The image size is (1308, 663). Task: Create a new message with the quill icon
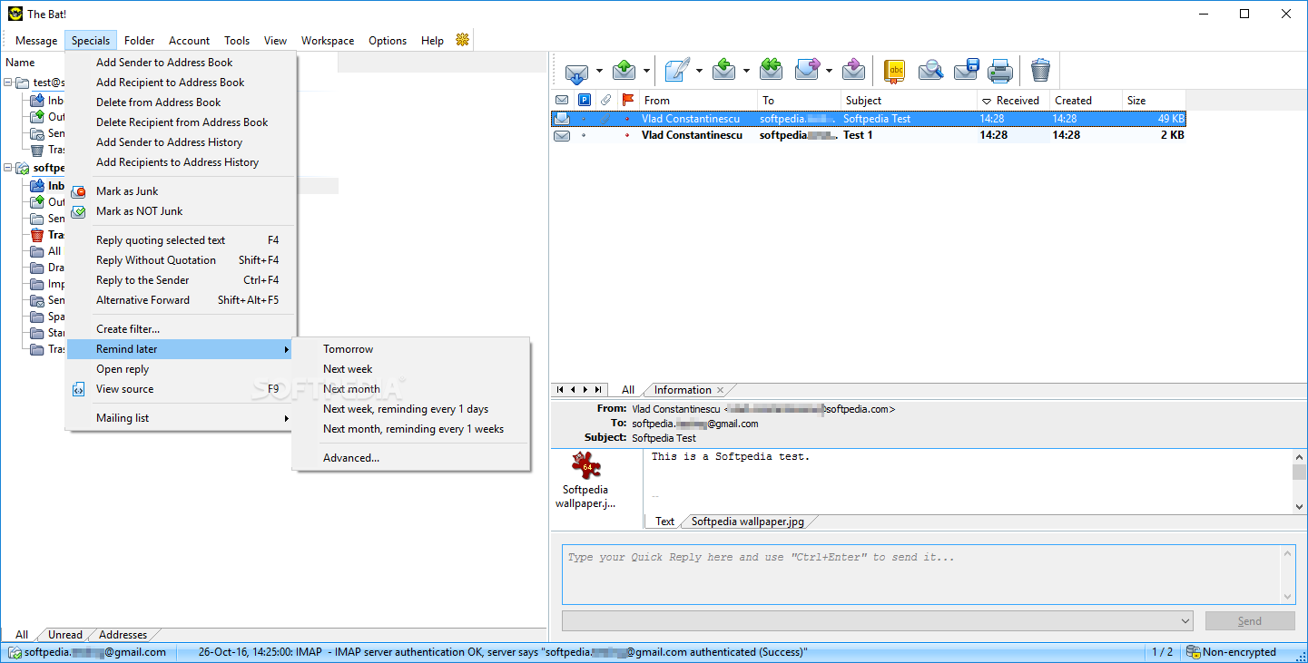coord(677,71)
